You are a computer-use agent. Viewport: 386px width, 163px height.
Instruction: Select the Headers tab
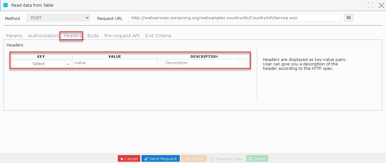[73, 36]
